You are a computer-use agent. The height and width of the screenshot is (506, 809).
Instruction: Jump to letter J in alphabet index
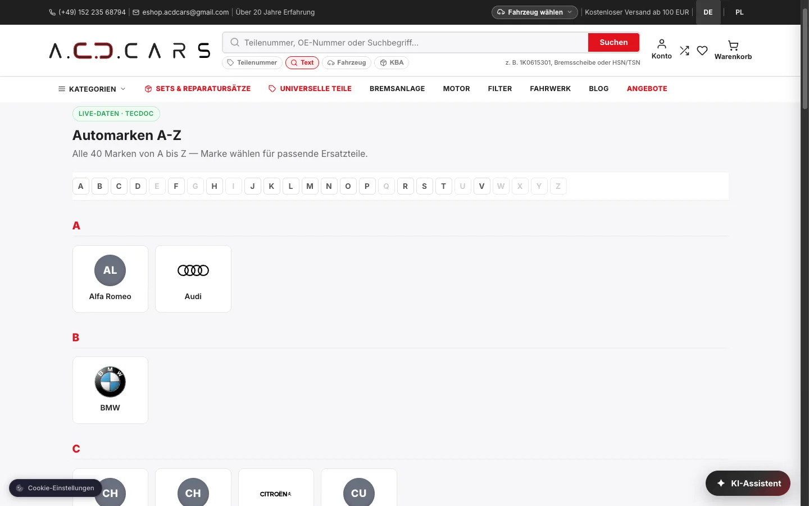[253, 186]
